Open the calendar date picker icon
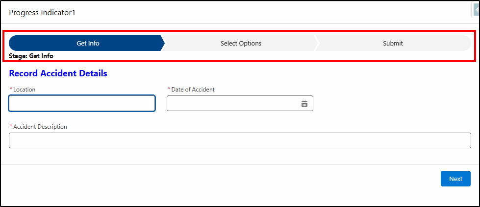 304,104
